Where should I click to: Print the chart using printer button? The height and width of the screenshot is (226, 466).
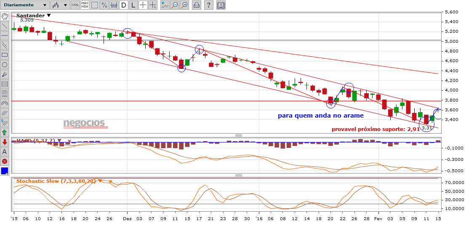point(196,5)
